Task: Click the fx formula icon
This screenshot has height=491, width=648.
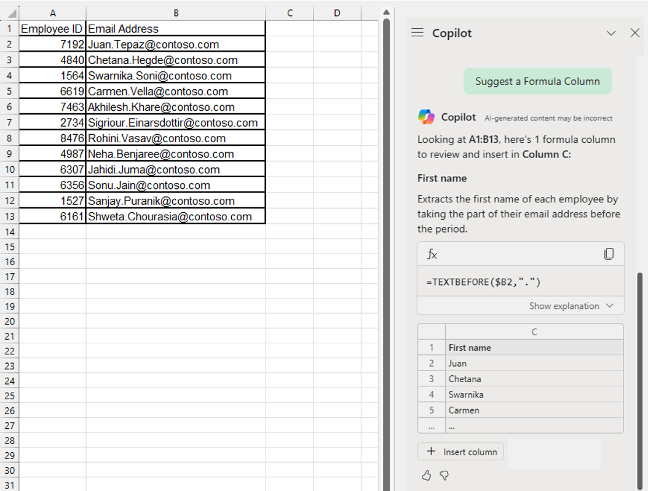Action: click(x=432, y=254)
